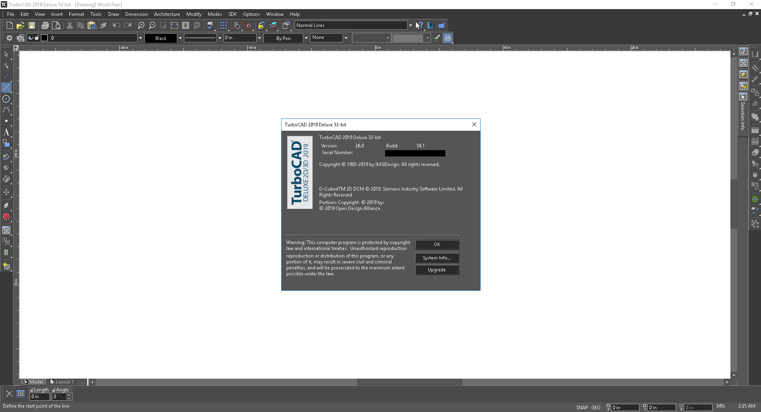Click OK in the About dialog
This screenshot has height=412, width=761.
coord(437,244)
